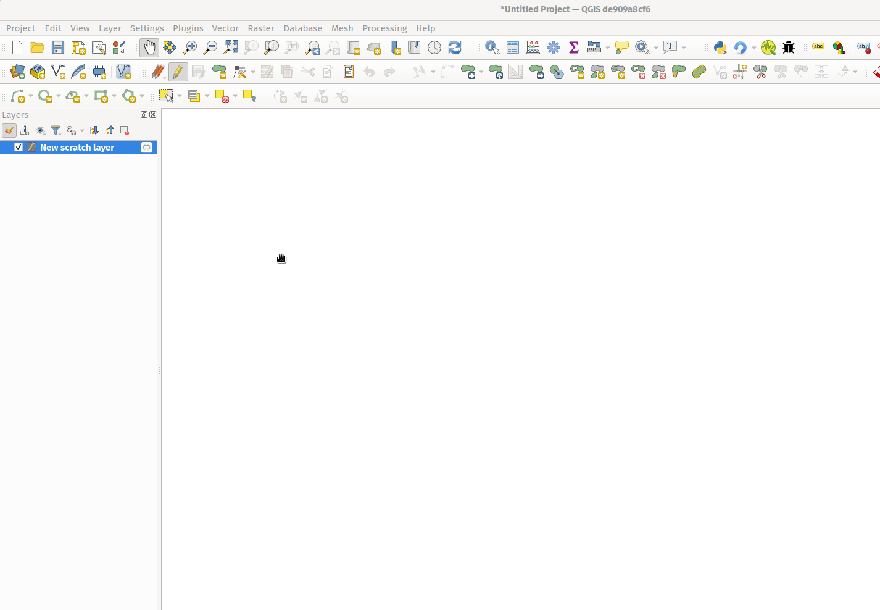This screenshot has width=880, height=610.
Task: Click the scratch layer memory indicator icon
Action: pos(146,148)
